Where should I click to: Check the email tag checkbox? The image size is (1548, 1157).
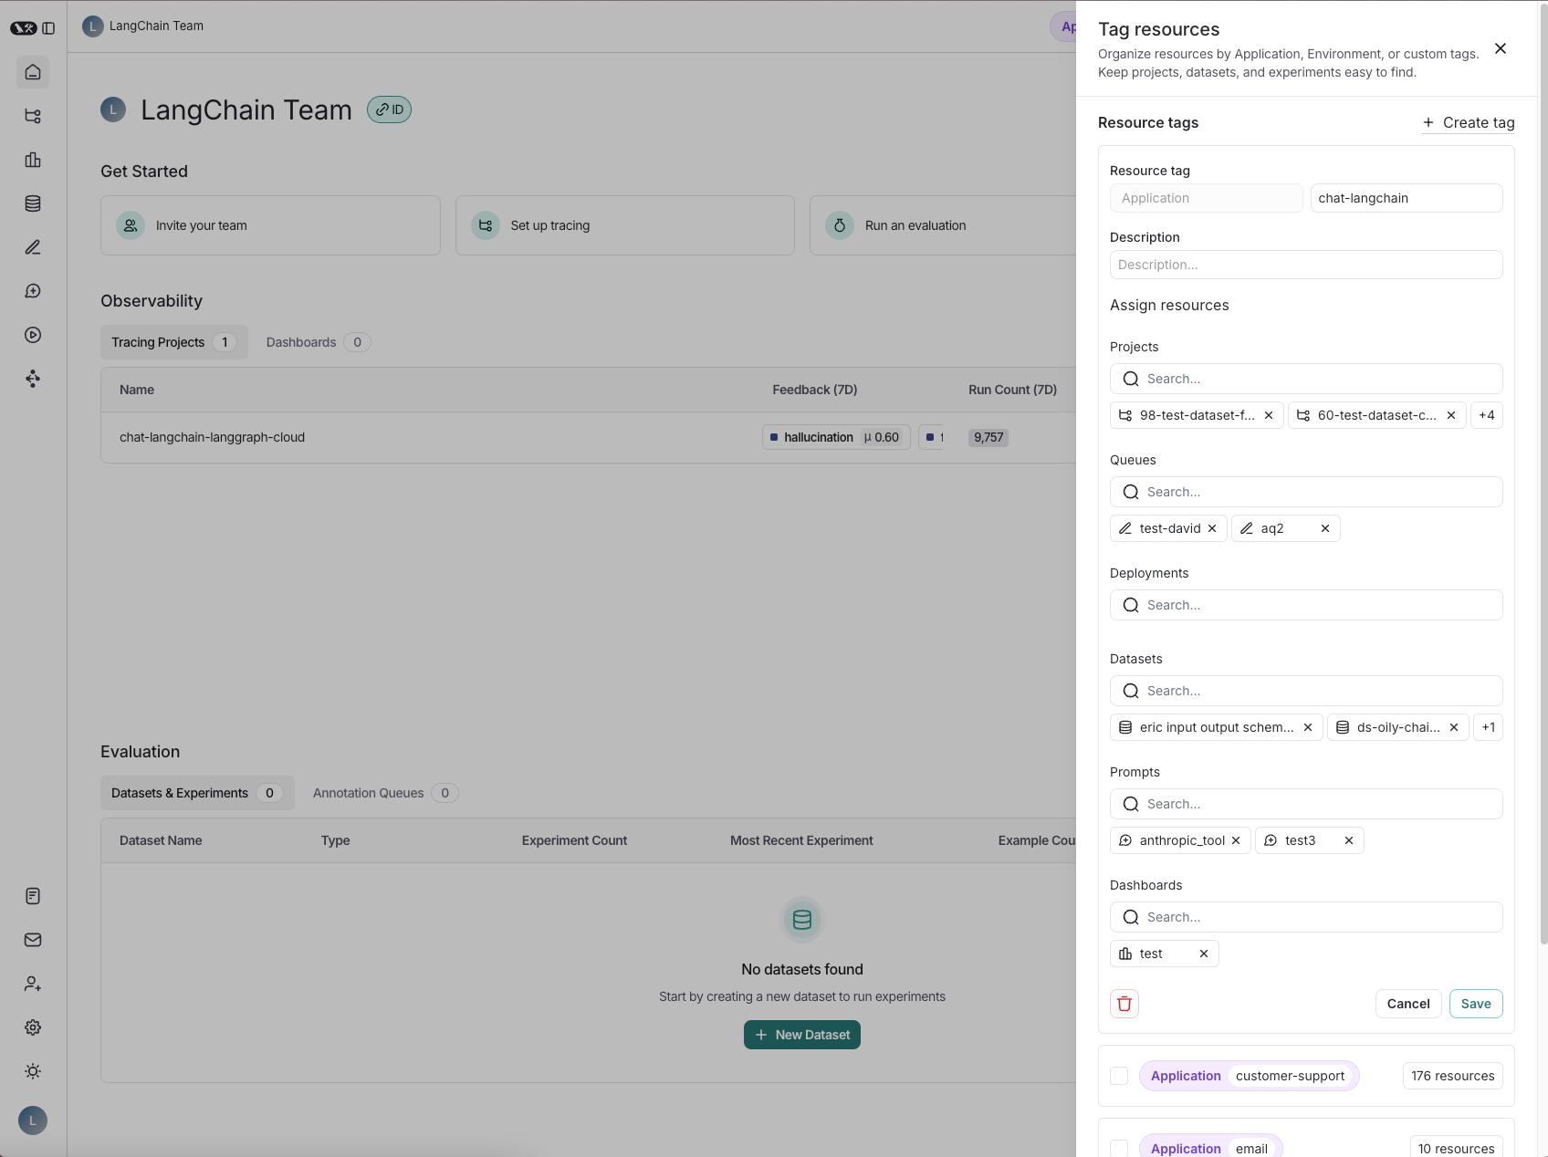click(x=1119, y=1148)
